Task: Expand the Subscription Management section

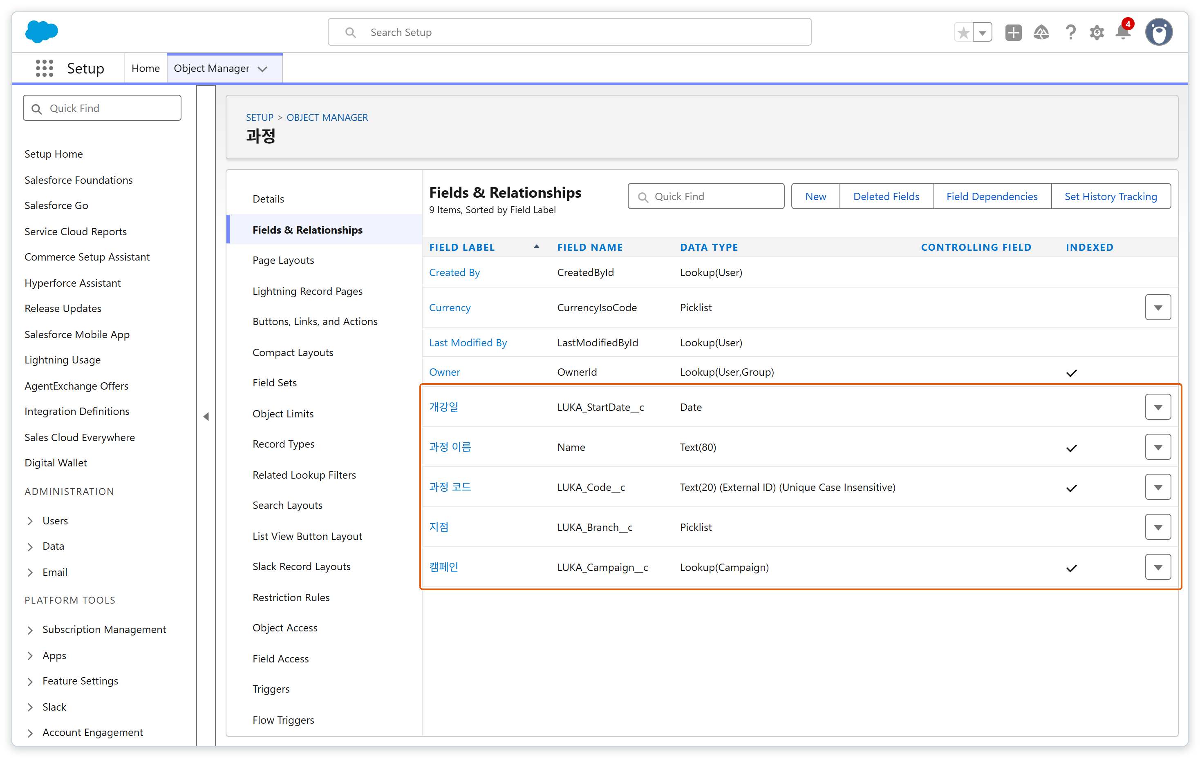Action: [x=30, y=630]
